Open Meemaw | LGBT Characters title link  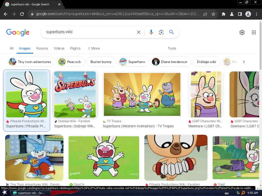click(205, 126)
